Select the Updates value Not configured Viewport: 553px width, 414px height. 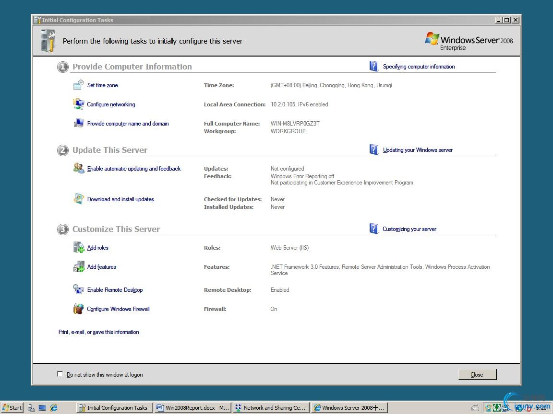[x=288, y=169]
